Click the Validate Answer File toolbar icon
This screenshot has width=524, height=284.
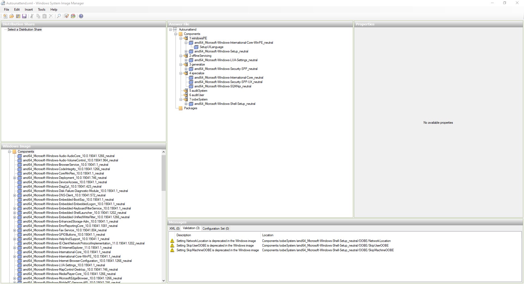point(67,16)
